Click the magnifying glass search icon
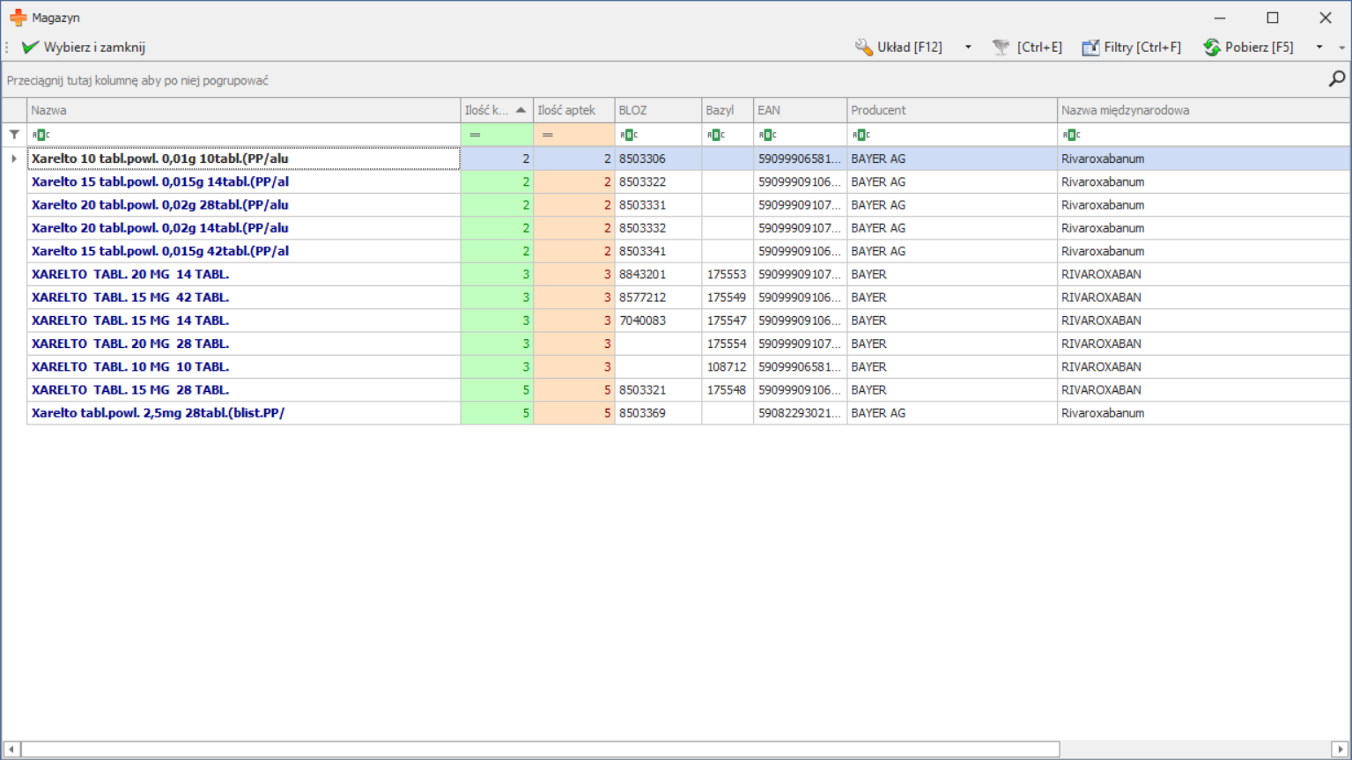 pos(1336,79)
